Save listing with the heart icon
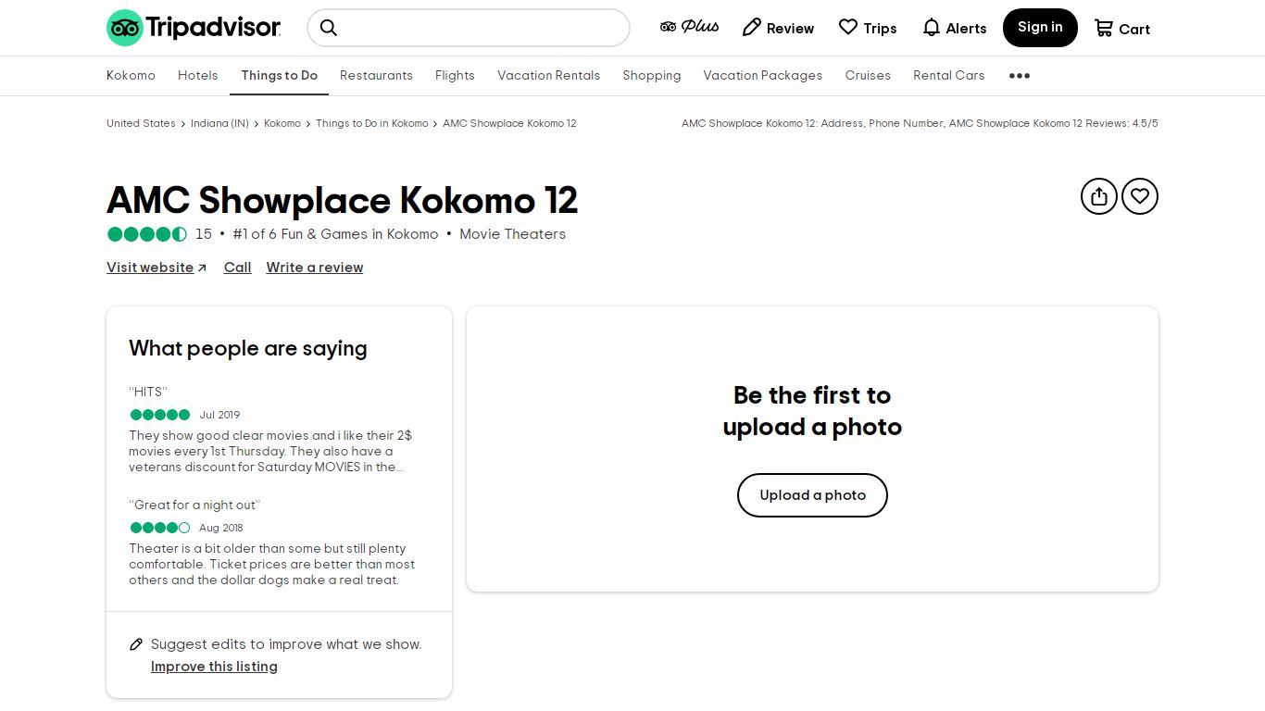1265x711 pixels. point(1140,196)
